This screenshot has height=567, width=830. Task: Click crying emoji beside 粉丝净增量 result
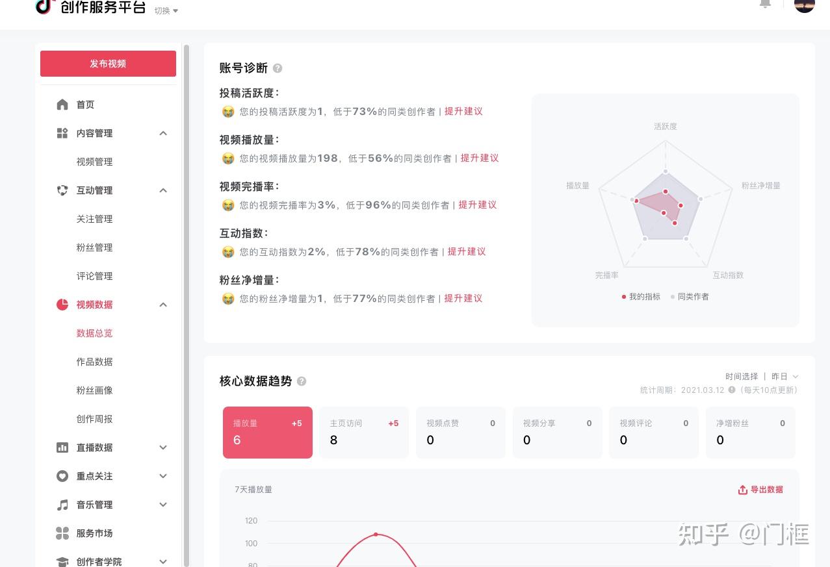point(228,299)
